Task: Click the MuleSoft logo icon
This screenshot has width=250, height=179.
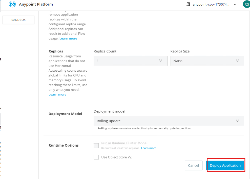Action: point(12,4)
